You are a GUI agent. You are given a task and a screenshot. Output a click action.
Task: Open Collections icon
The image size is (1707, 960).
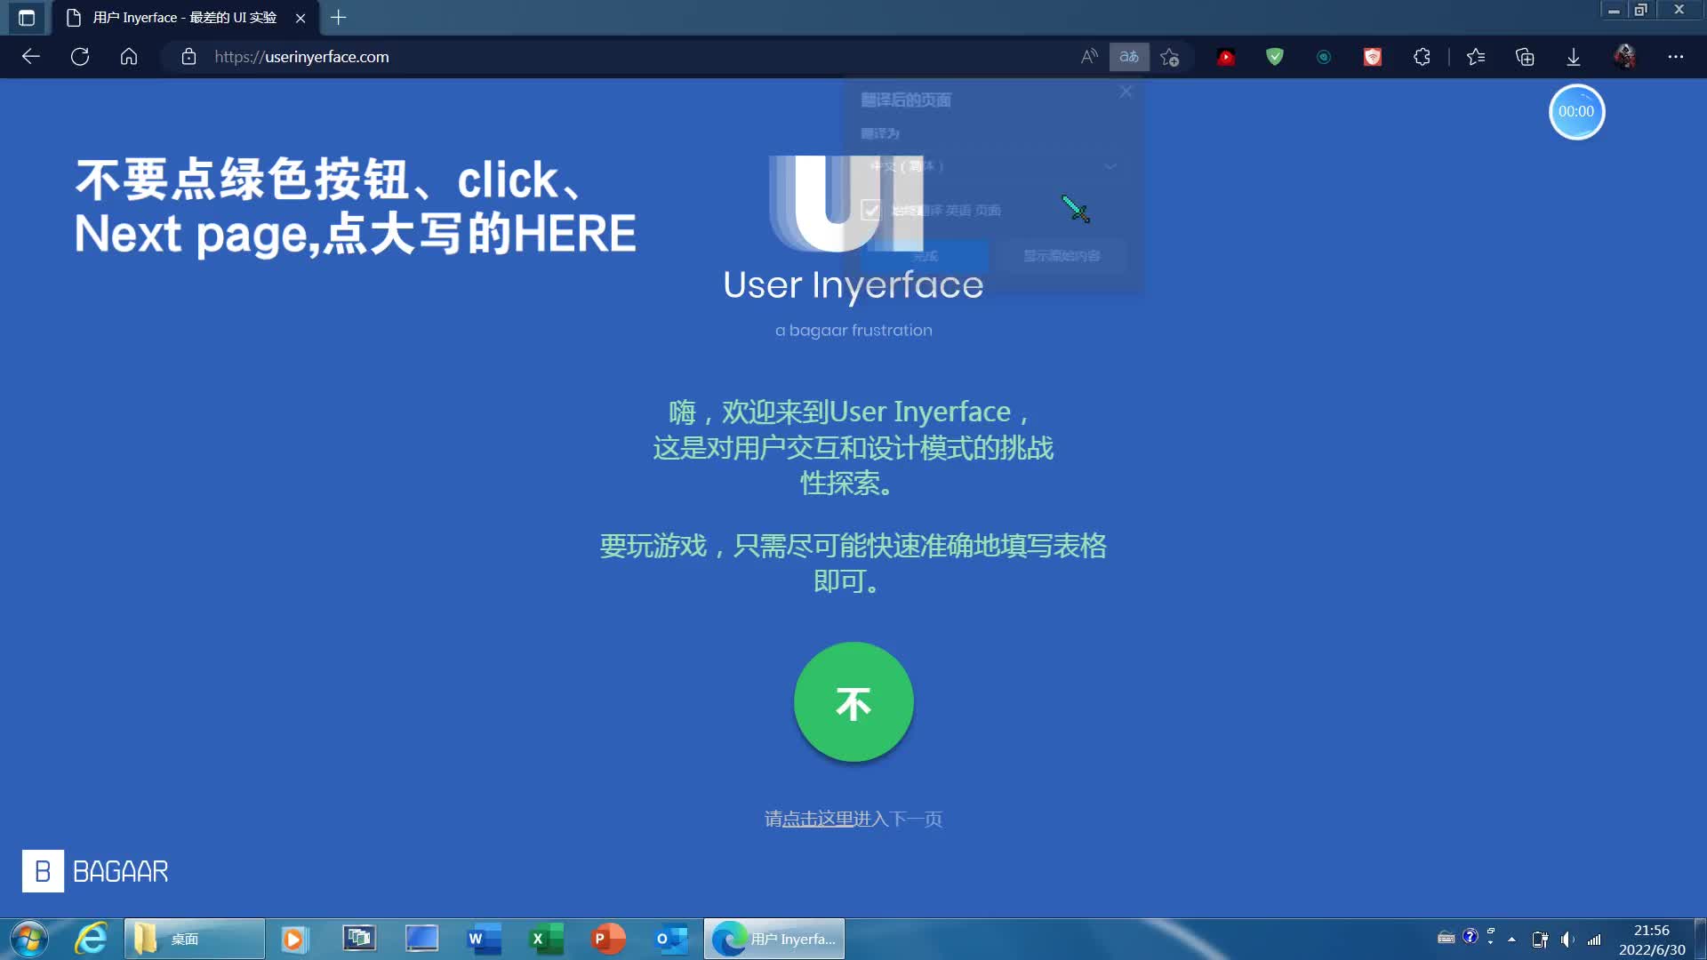coord(1525,57)
